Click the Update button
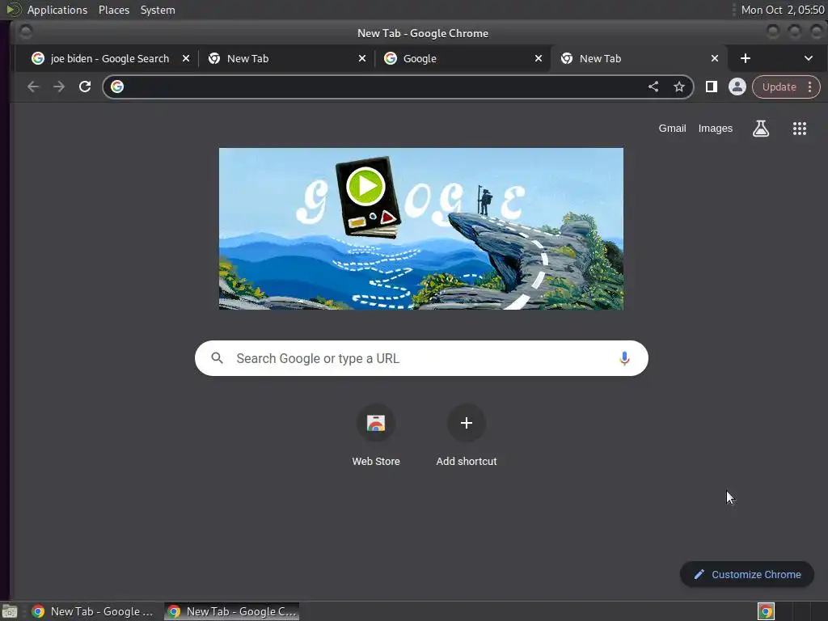This screenshot has height=621, width=828. pyautogui.click(x=779, y=87)
